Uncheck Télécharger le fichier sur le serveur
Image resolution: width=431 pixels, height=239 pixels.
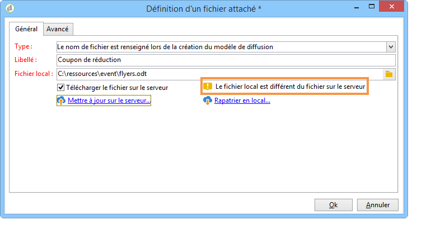pos(61,88)
